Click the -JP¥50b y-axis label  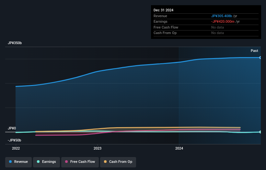coord(15,140)
